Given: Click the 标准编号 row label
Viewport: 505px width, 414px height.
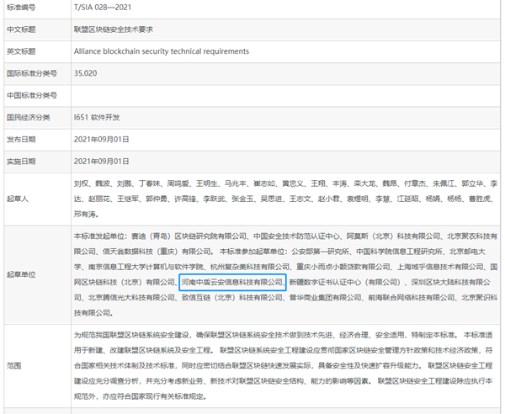Looking at the screenshot, I should (x=23, y=7).
